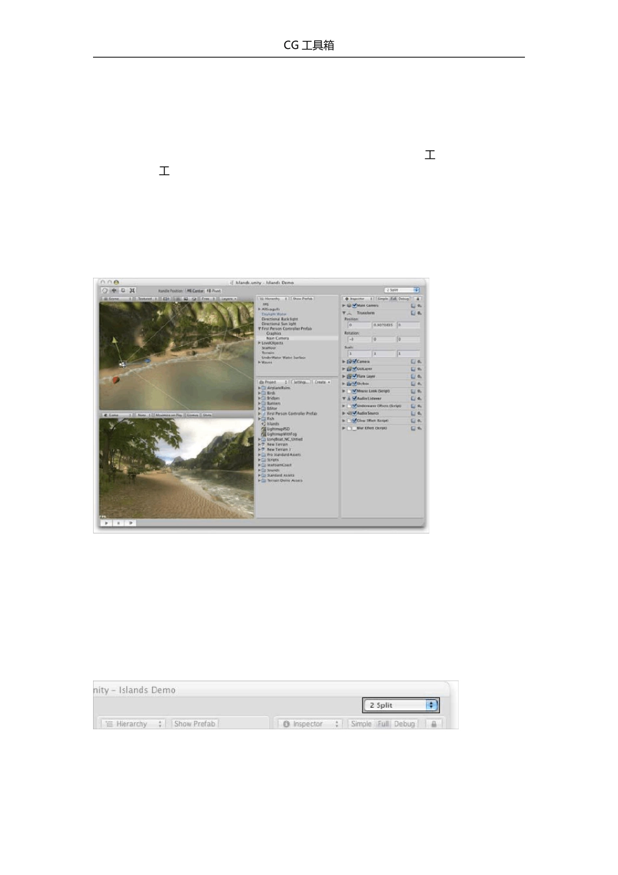Toggle the Camera component checkbox
The image size is (618, 875).
coord(355,362)
